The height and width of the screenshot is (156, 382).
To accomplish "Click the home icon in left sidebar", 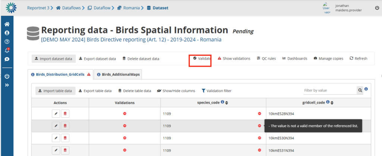I will coord(7,24).
